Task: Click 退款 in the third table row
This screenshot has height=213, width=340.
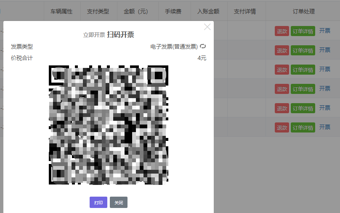Action: point(282,70)
